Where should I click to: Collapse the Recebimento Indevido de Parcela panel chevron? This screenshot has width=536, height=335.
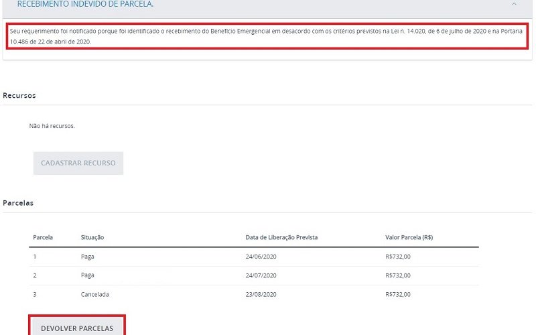pyautogui.click(x=514, y=4)
